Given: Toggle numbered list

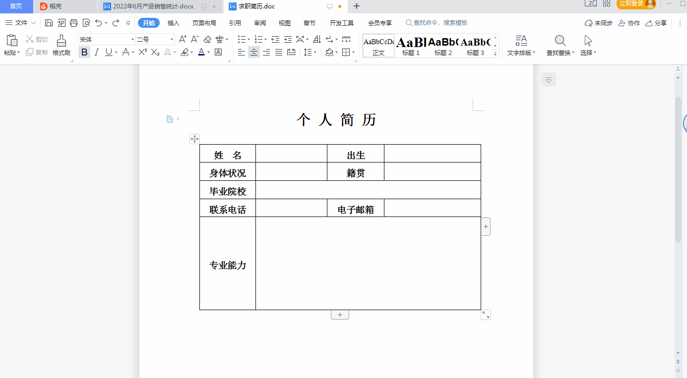Looking at the screenshot, I should tap(258, 39).
